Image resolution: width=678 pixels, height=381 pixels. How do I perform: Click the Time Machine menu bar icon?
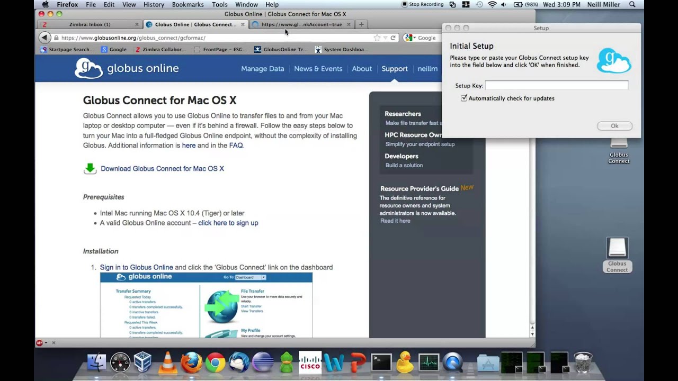(479, 4)
